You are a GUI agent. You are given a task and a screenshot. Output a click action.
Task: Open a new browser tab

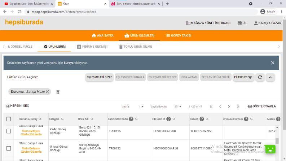pos(167,4)
